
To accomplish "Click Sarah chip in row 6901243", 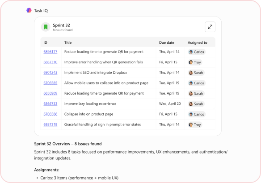I will (x=196, y=73).
